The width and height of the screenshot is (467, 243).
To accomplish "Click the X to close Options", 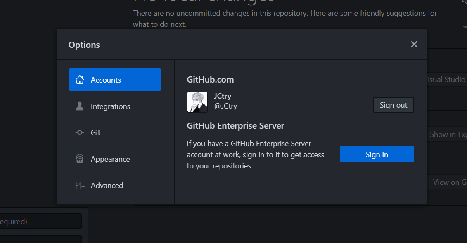I will tap(414, 44).
